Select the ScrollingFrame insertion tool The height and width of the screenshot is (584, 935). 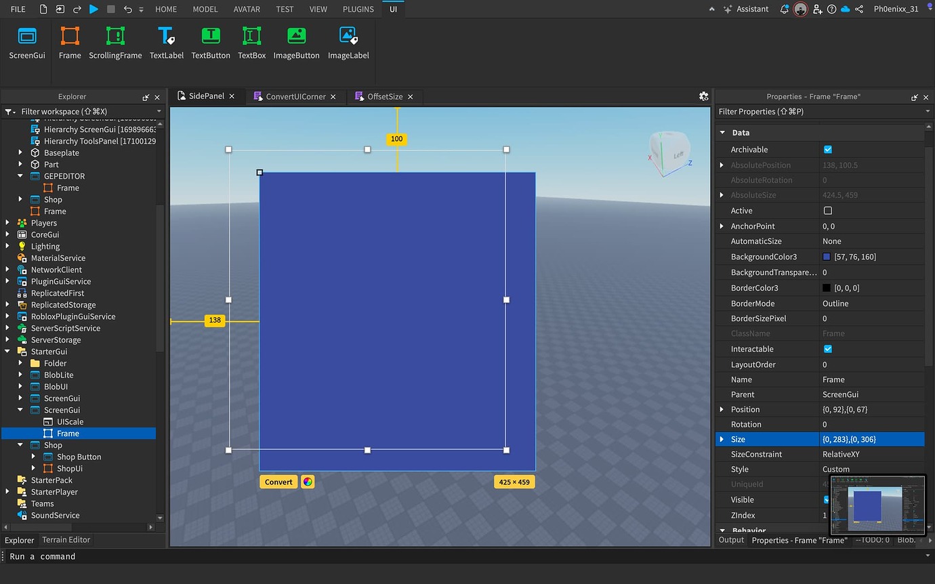click(115, 41)
